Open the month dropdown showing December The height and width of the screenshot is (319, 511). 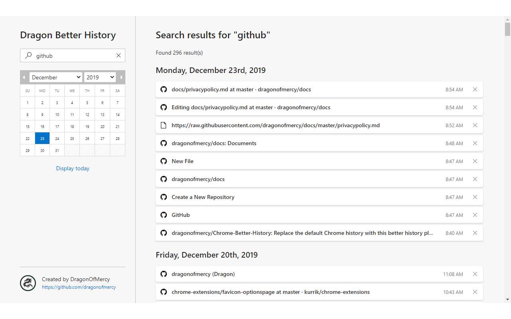coord(56,77)
